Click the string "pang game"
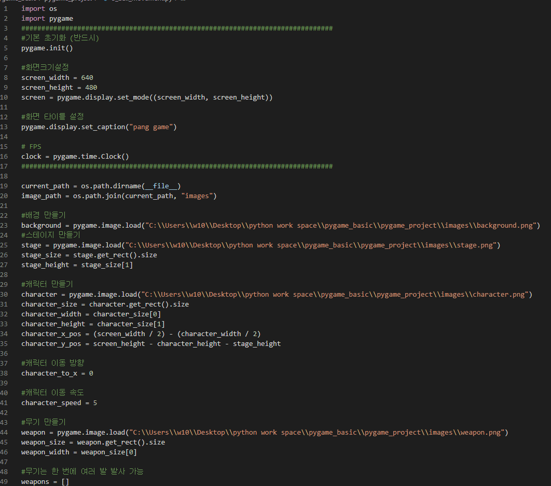This screenshot has height=486, width=551. [151, 127]
